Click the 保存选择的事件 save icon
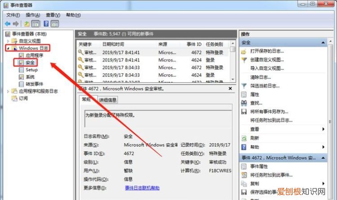This screenshot has height=200, width=337. coord(244,192)
